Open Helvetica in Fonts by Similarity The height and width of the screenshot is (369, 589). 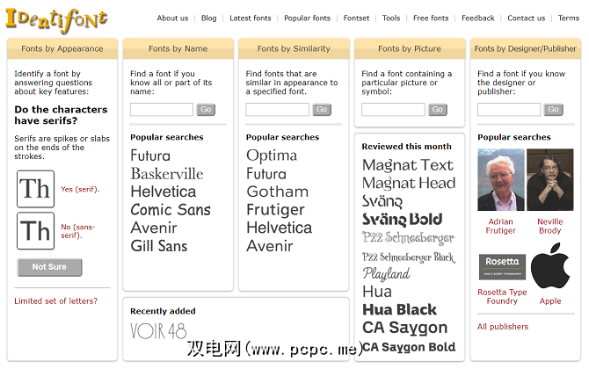coord(279,228)
